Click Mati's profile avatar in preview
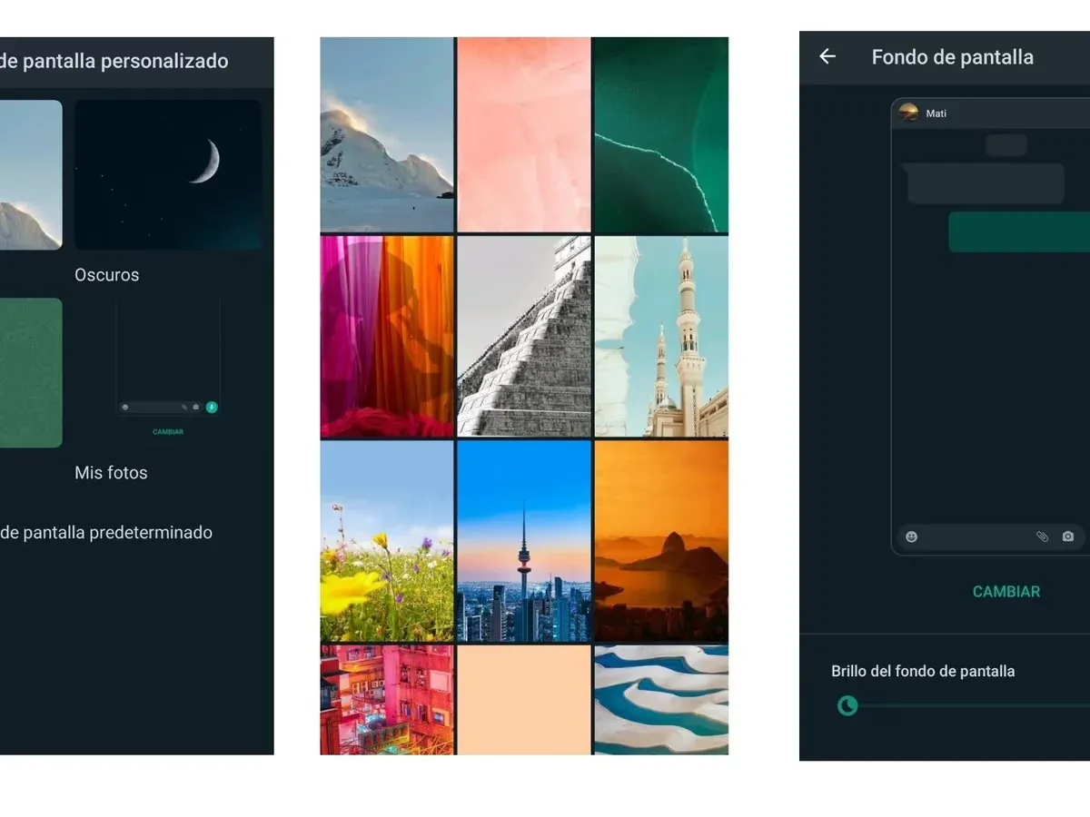Screen dimensions: 1090x817 (908, 113)
